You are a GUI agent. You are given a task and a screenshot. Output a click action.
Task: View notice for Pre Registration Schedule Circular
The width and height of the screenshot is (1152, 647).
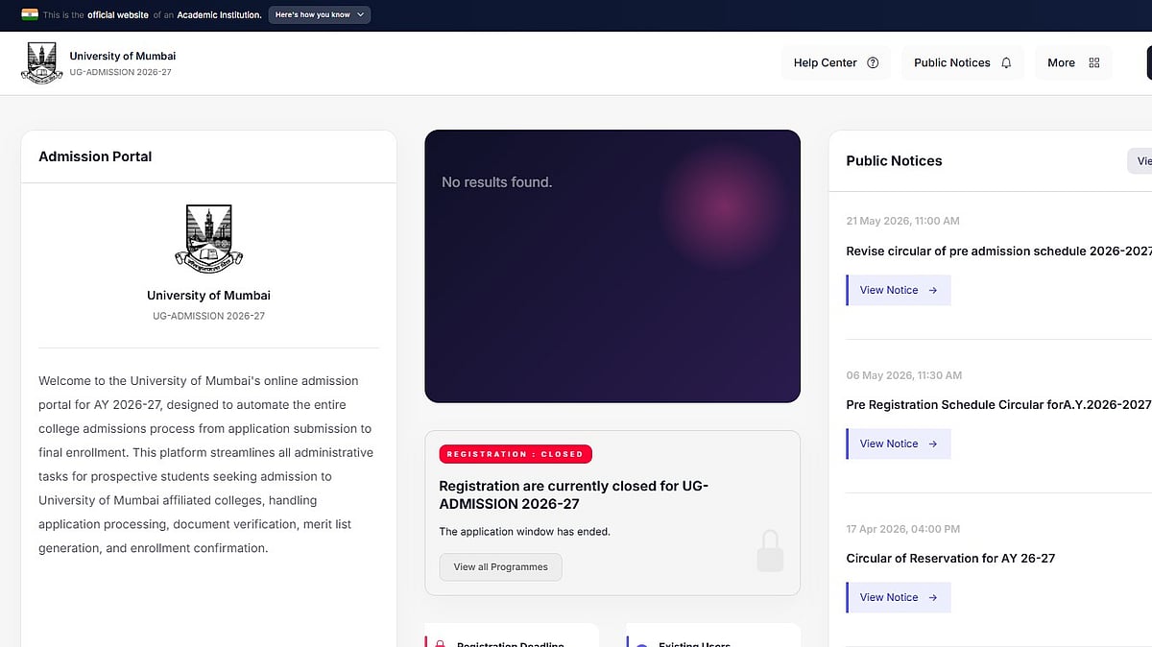pyautogui.click(x=899, y=443)
